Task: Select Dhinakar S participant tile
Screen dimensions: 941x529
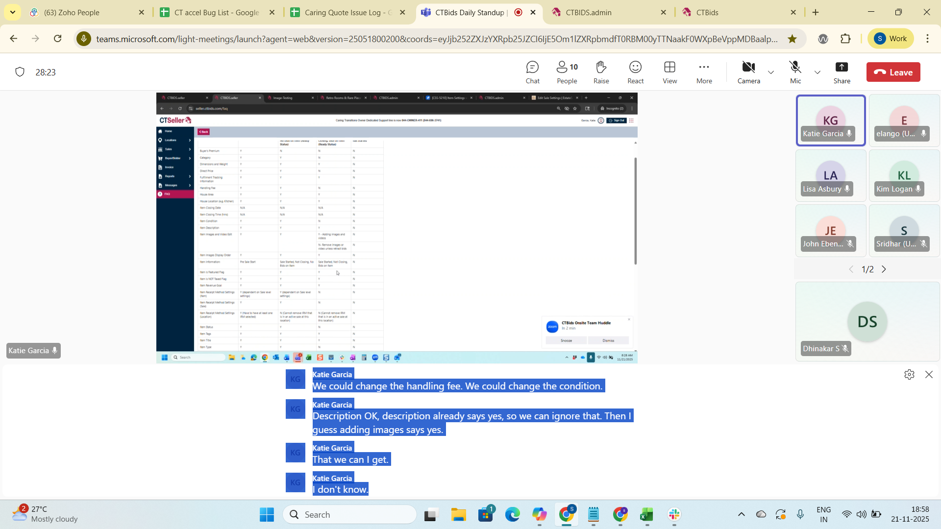Action: click(x=867, y=322)
